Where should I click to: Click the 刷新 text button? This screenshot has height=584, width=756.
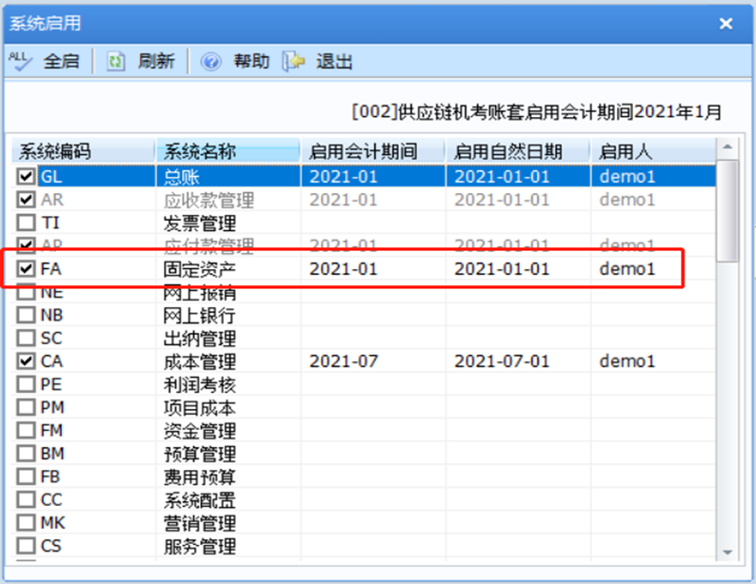(156, 62)
